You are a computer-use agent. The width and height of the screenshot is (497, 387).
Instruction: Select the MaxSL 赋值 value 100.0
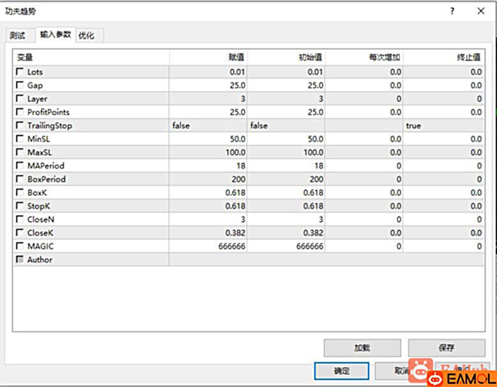(208, 153)
